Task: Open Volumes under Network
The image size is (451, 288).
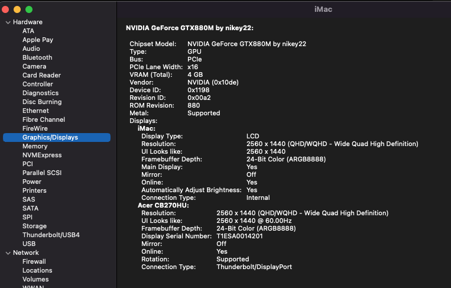Action: 35,279
